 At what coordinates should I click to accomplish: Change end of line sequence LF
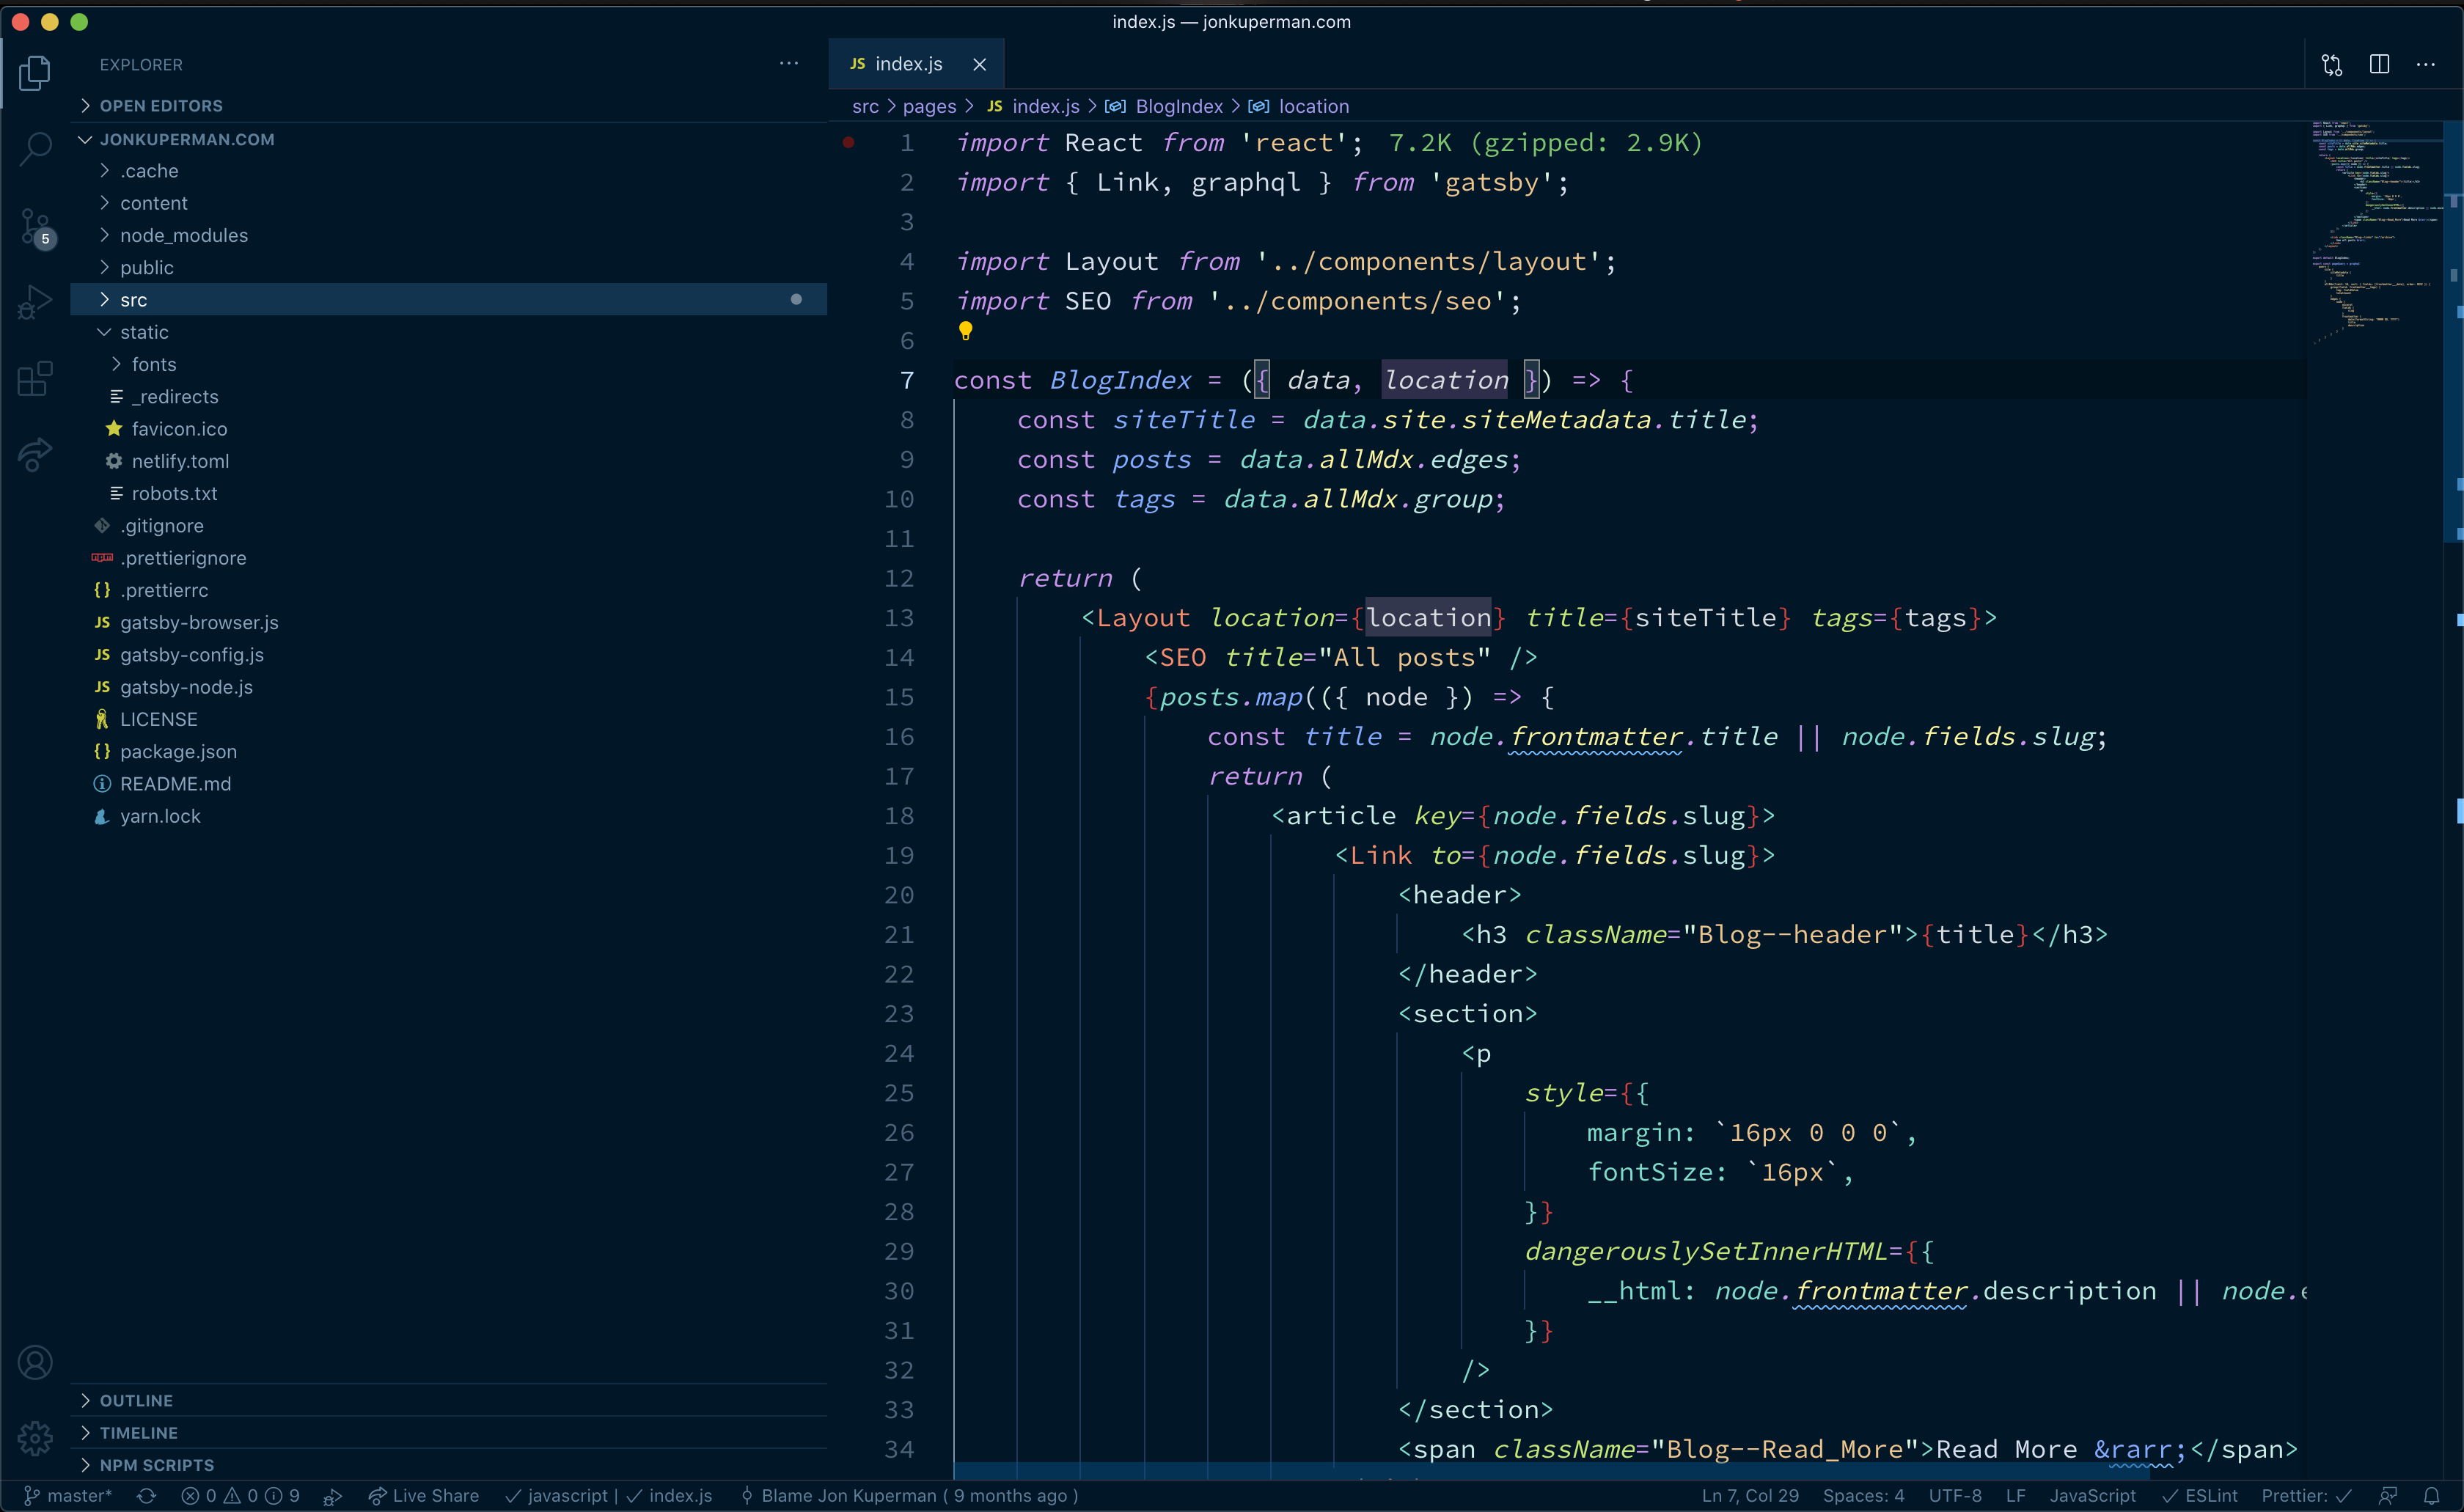pyautogui.click(x=2016, y=1496)
